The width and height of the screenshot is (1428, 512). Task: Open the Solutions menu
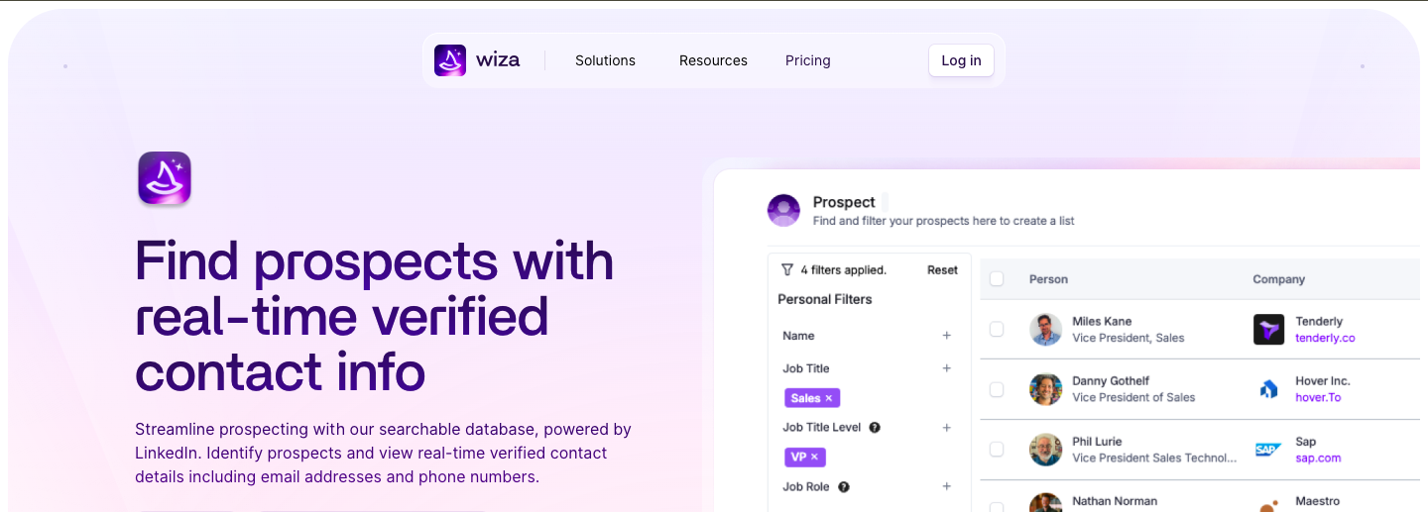tap(605, 60)
